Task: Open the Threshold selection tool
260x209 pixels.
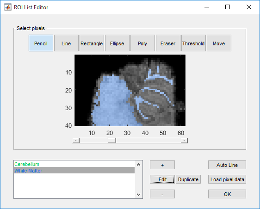Action: (x=193, y=43)
